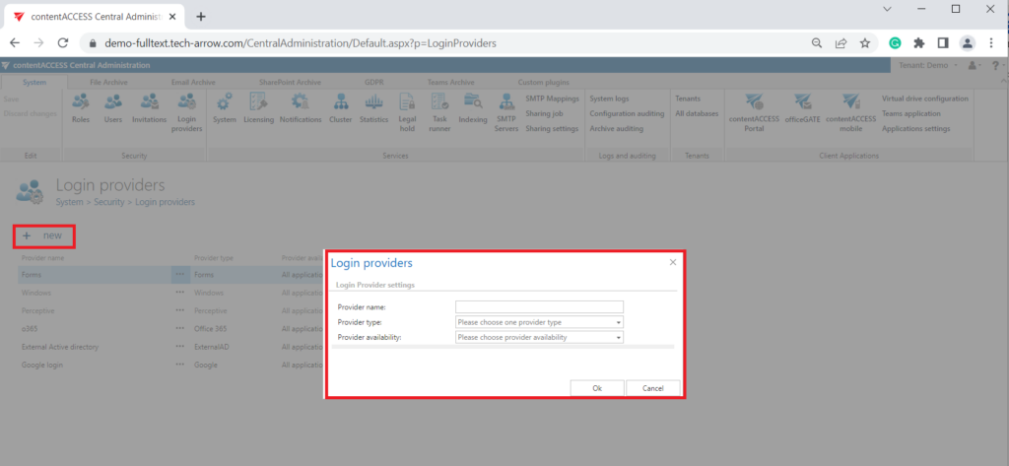Close the Login providers dialog
1009x466 pixels.
[x=673, y=262]
